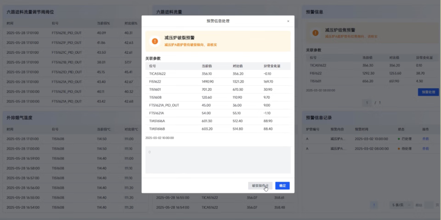Screen dimensions: 441x220
Task: Select FT51621B_PID_OUT row in valve position table
Action: coord(75,62)
